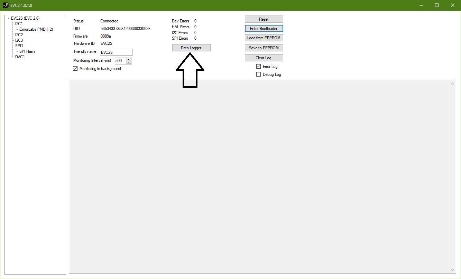Open the Data Logger
The width and height of the screenshot is (461, 279).
[191, 48]
